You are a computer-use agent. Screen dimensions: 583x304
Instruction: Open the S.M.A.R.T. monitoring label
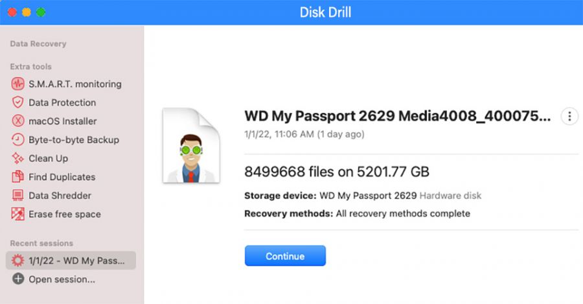[74, 84]
